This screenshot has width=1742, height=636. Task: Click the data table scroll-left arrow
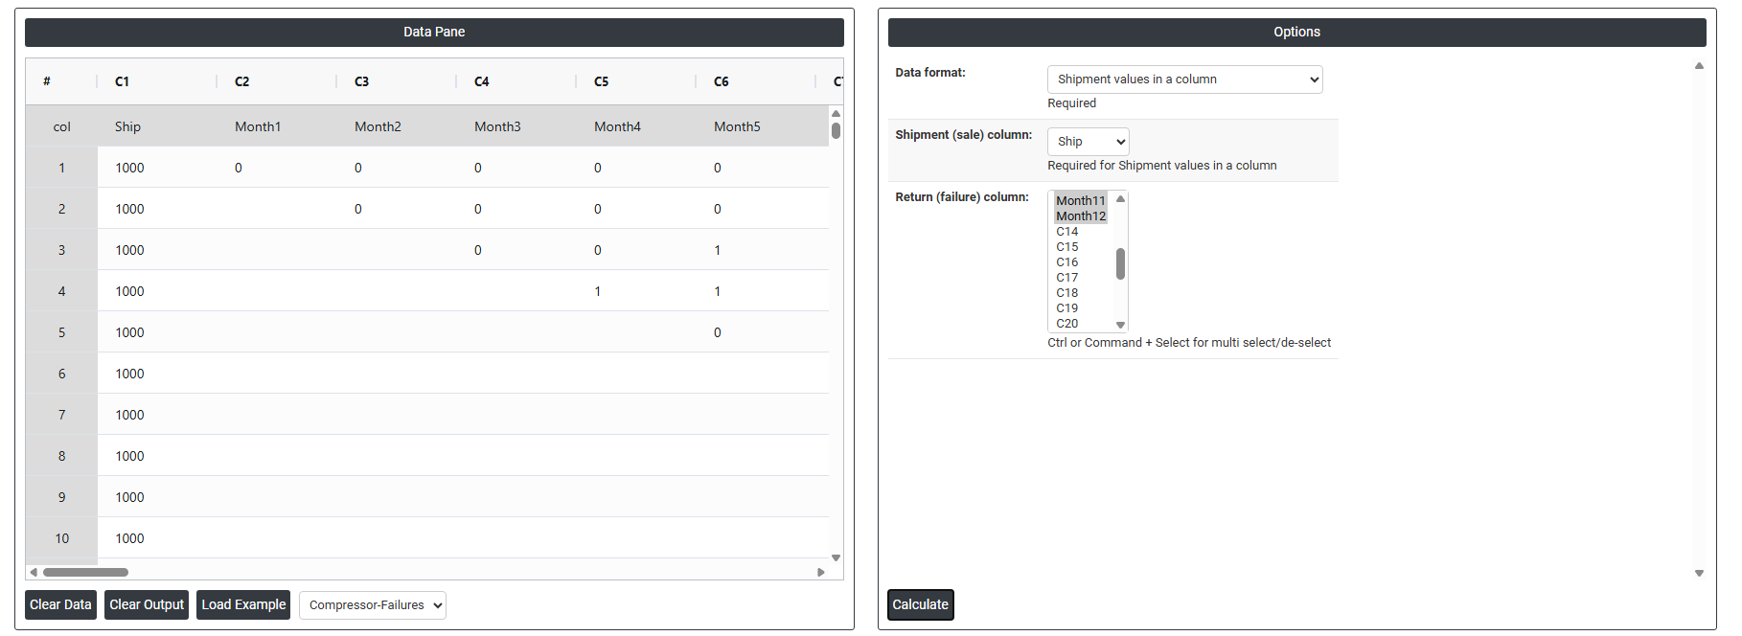pyautogui.click(x=34, y=572)
